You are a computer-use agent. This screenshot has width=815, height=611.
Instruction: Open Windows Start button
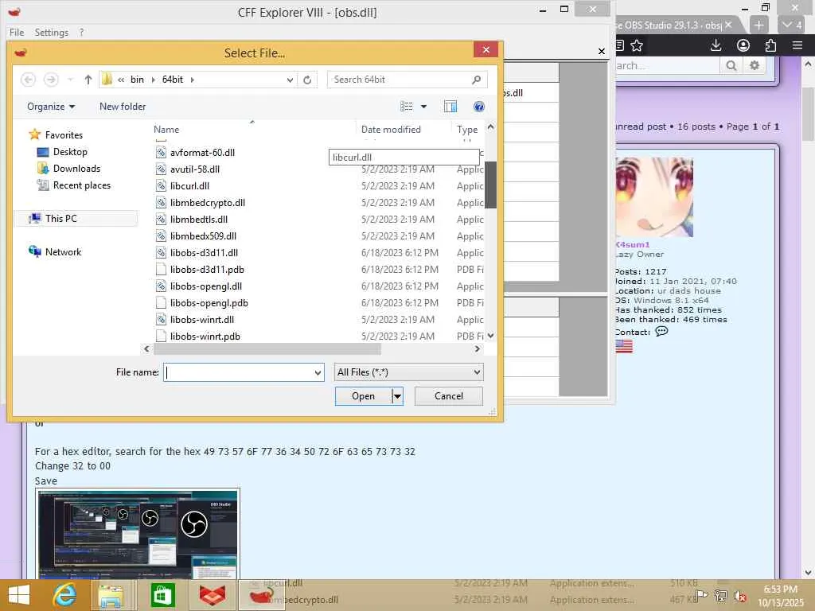click(19, 595)
